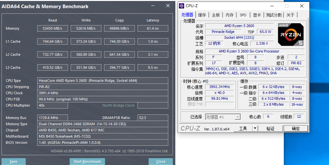Click the 验证 (Validate) button
Screen dimensions: 329x165
(x=270, y=128)
